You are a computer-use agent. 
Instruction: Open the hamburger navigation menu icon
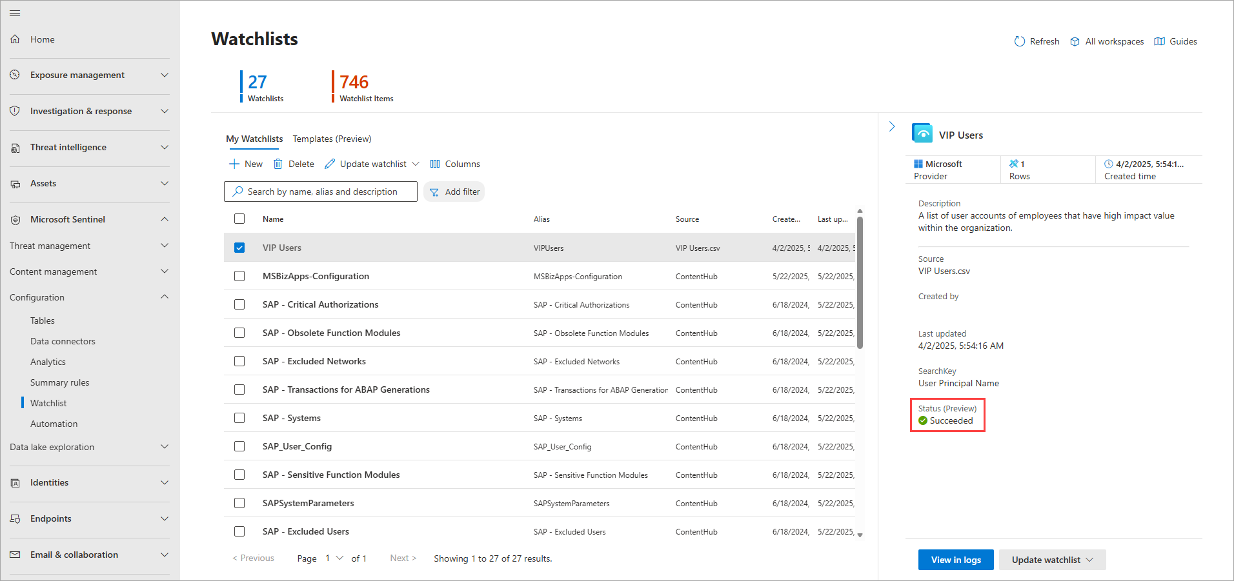coord(15,13)
